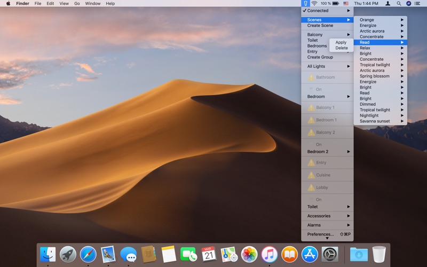427x267 pixels.
Task: Delete the selected Read scene
Action: pos(342,48)
